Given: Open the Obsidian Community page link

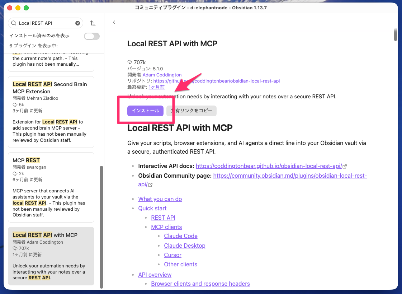Looking at the screenshot, I should click(x=290, y=176).
